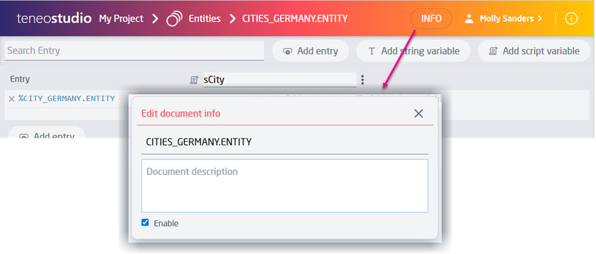
Task: Click the Entities circles icon in breadcrumb
Action: [x=174, y=19]
